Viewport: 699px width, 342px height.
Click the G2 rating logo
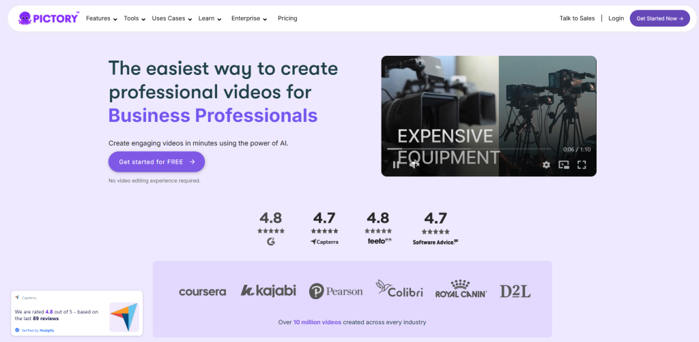270,241
